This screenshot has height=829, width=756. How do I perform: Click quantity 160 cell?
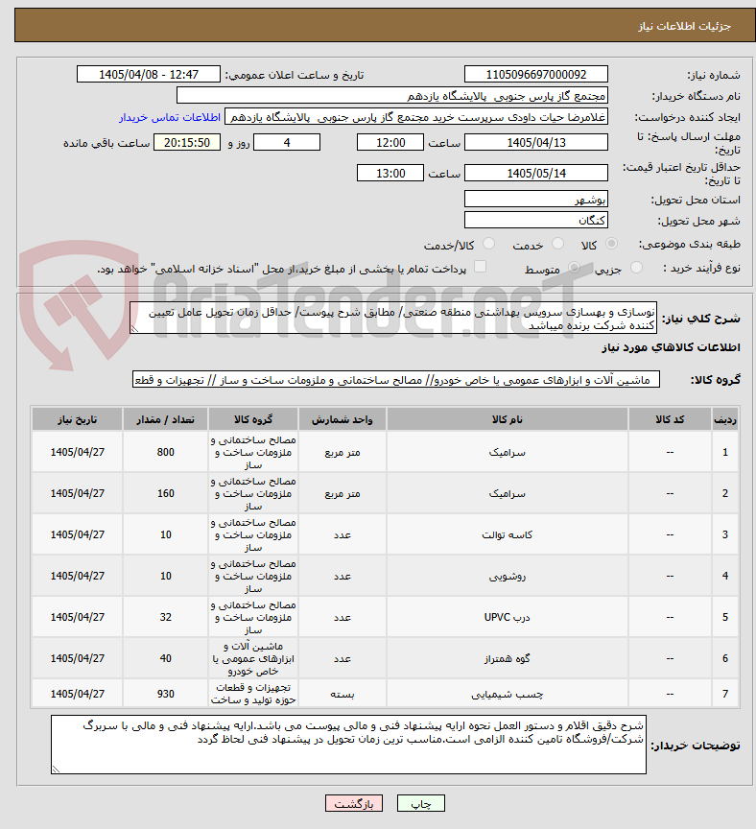coord(165,493)
